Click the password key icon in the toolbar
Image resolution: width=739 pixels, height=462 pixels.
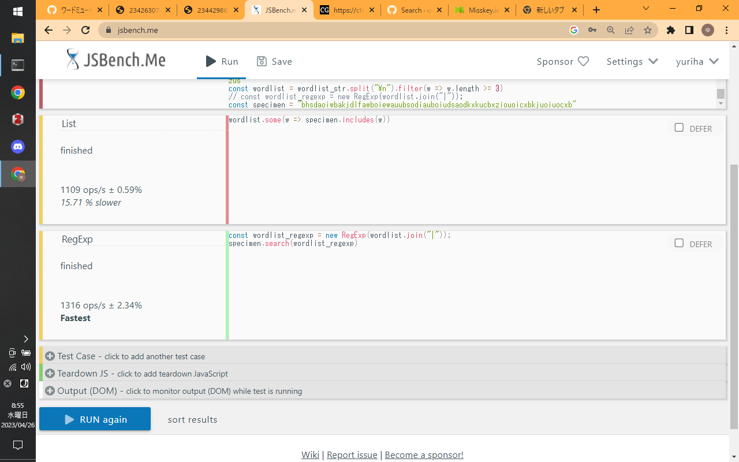592,29
